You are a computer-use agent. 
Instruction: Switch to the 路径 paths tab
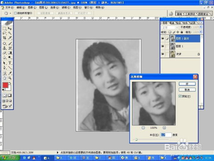click(x=178, y=23)
